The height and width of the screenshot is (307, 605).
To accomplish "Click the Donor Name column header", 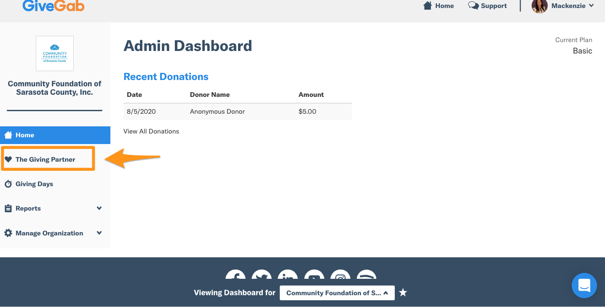I will (x=210, y=95).
